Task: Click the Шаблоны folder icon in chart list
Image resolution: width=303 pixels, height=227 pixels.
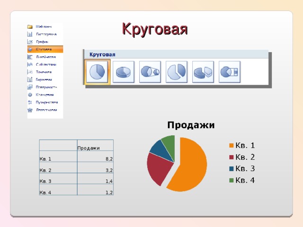Action: coord(30,26)
